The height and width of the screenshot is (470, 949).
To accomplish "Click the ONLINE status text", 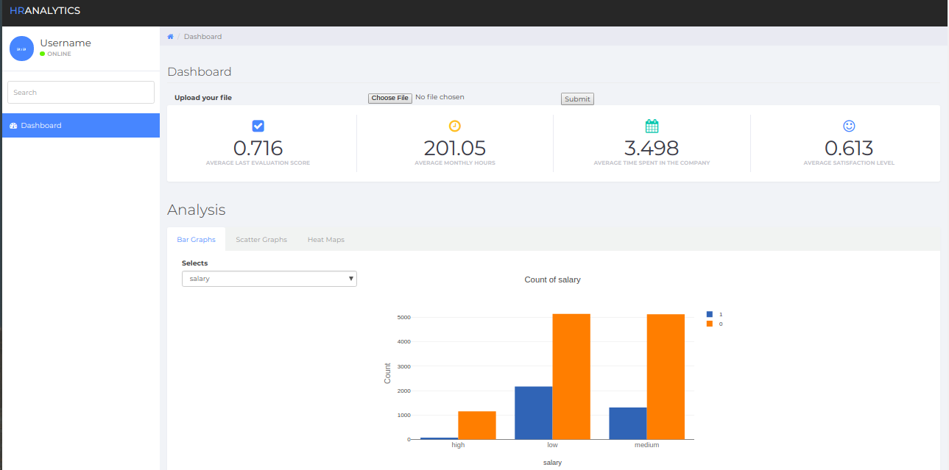I will pyautogui.click(x=60, y=54).
